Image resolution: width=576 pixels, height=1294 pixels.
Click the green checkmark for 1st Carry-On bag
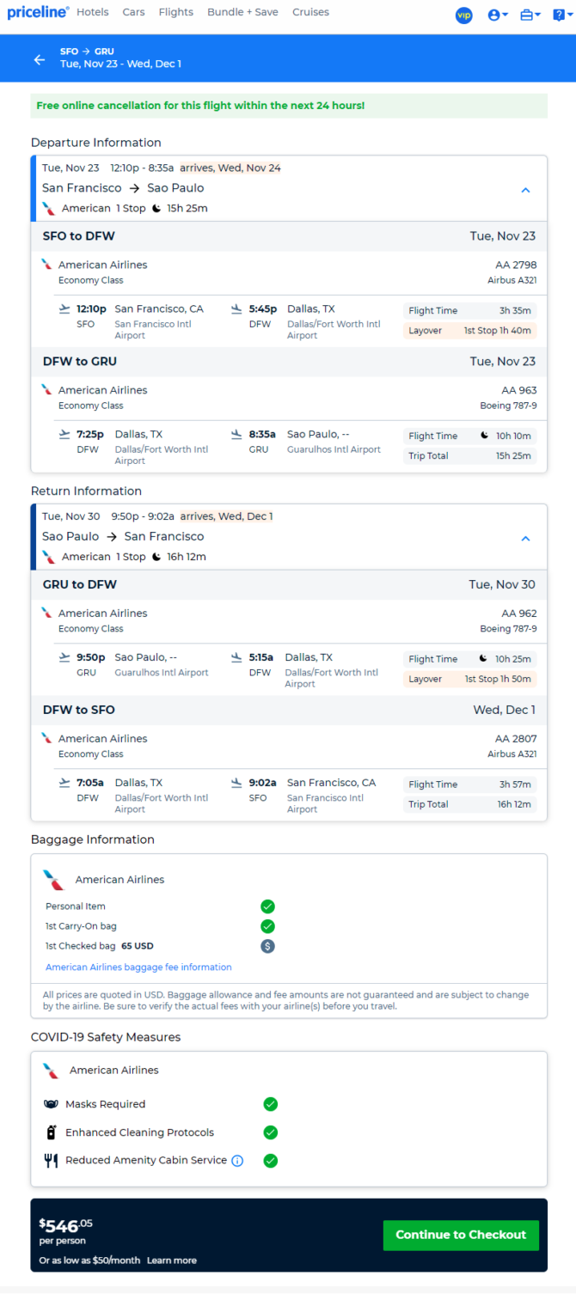point(267,926)
